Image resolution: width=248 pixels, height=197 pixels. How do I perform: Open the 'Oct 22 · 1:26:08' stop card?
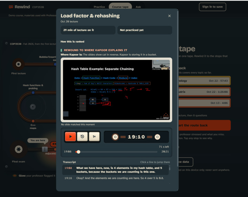click(204, 92)
